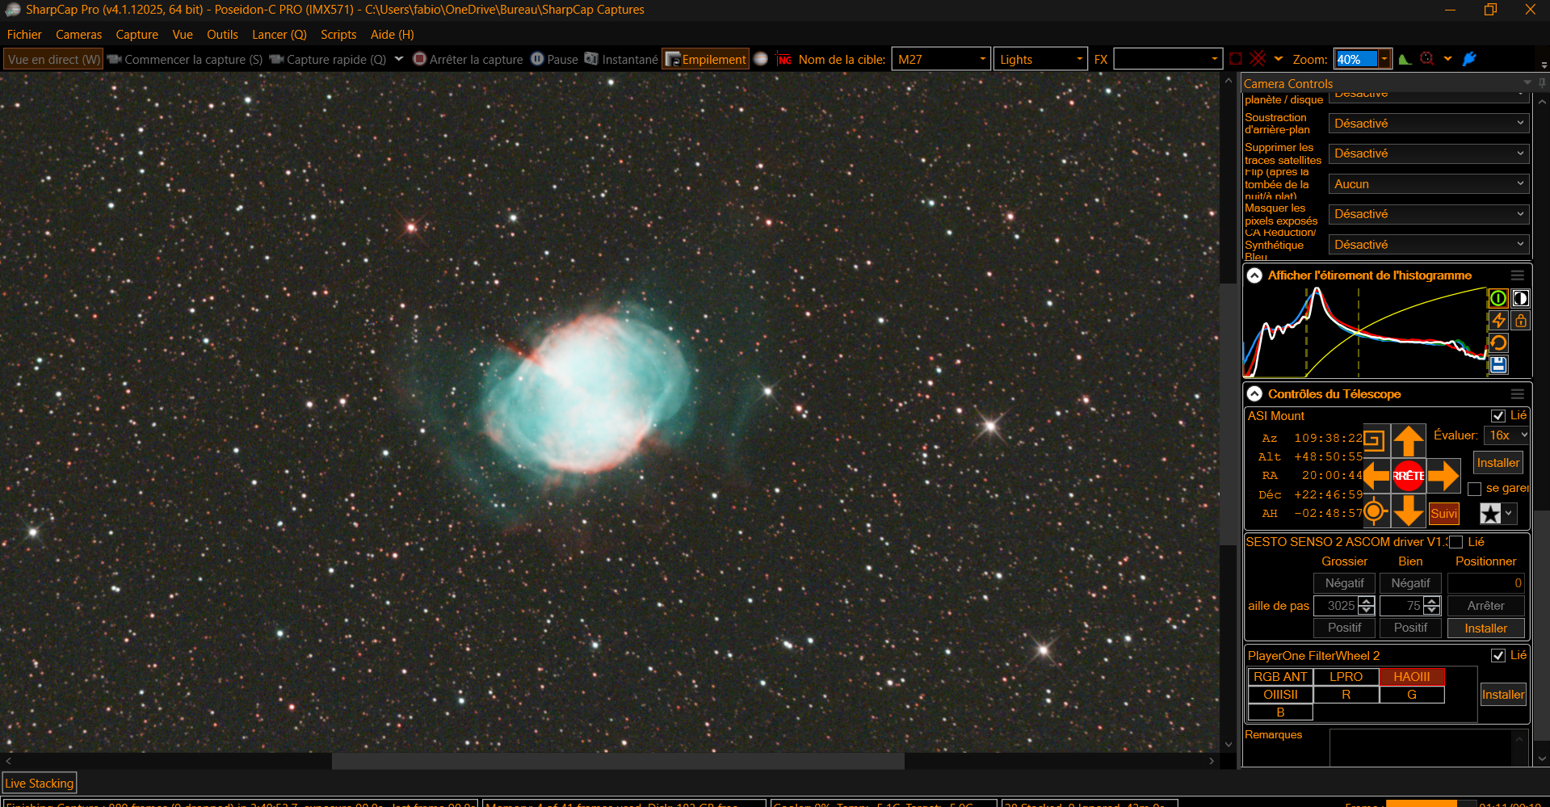Open the Capture menu

point(137,35)
